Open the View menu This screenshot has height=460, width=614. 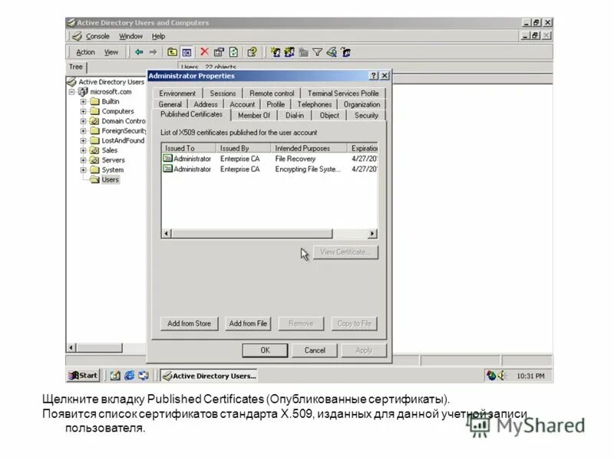click(111, 52)
